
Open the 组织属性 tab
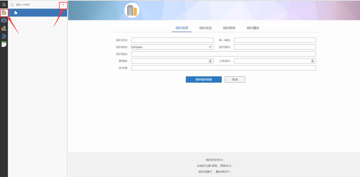pos(253,28)
